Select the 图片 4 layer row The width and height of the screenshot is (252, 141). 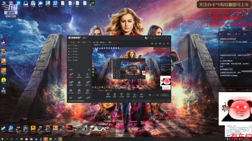pyautogui.click(x=79, y=45)
